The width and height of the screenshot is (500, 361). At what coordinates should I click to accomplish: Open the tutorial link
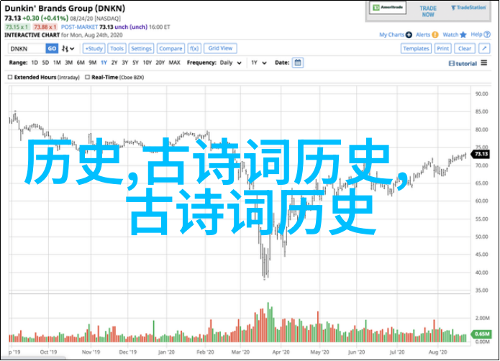[463, 64]
